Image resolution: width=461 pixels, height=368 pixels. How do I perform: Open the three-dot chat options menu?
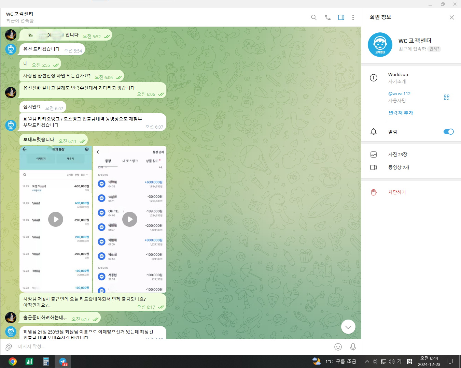(353, 17)
